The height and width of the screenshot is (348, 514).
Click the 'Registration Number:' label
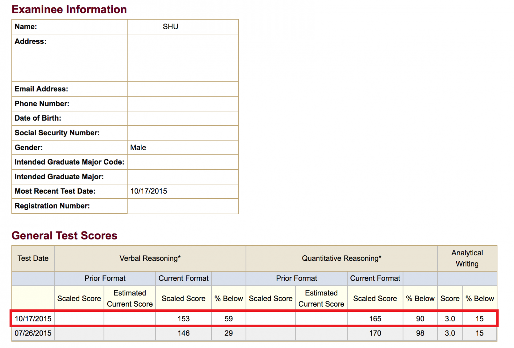[52, 206]
